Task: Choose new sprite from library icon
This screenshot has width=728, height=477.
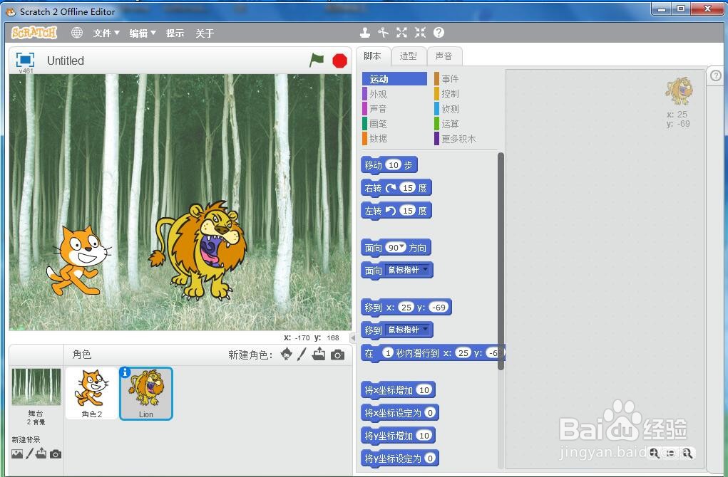Action: point(287,354)
